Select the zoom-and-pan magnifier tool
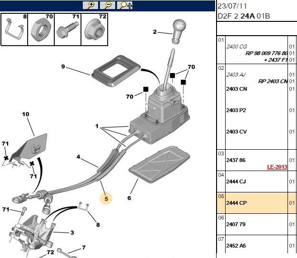Image resolution: width=297 pixels, height=258 pixels. 125,5
